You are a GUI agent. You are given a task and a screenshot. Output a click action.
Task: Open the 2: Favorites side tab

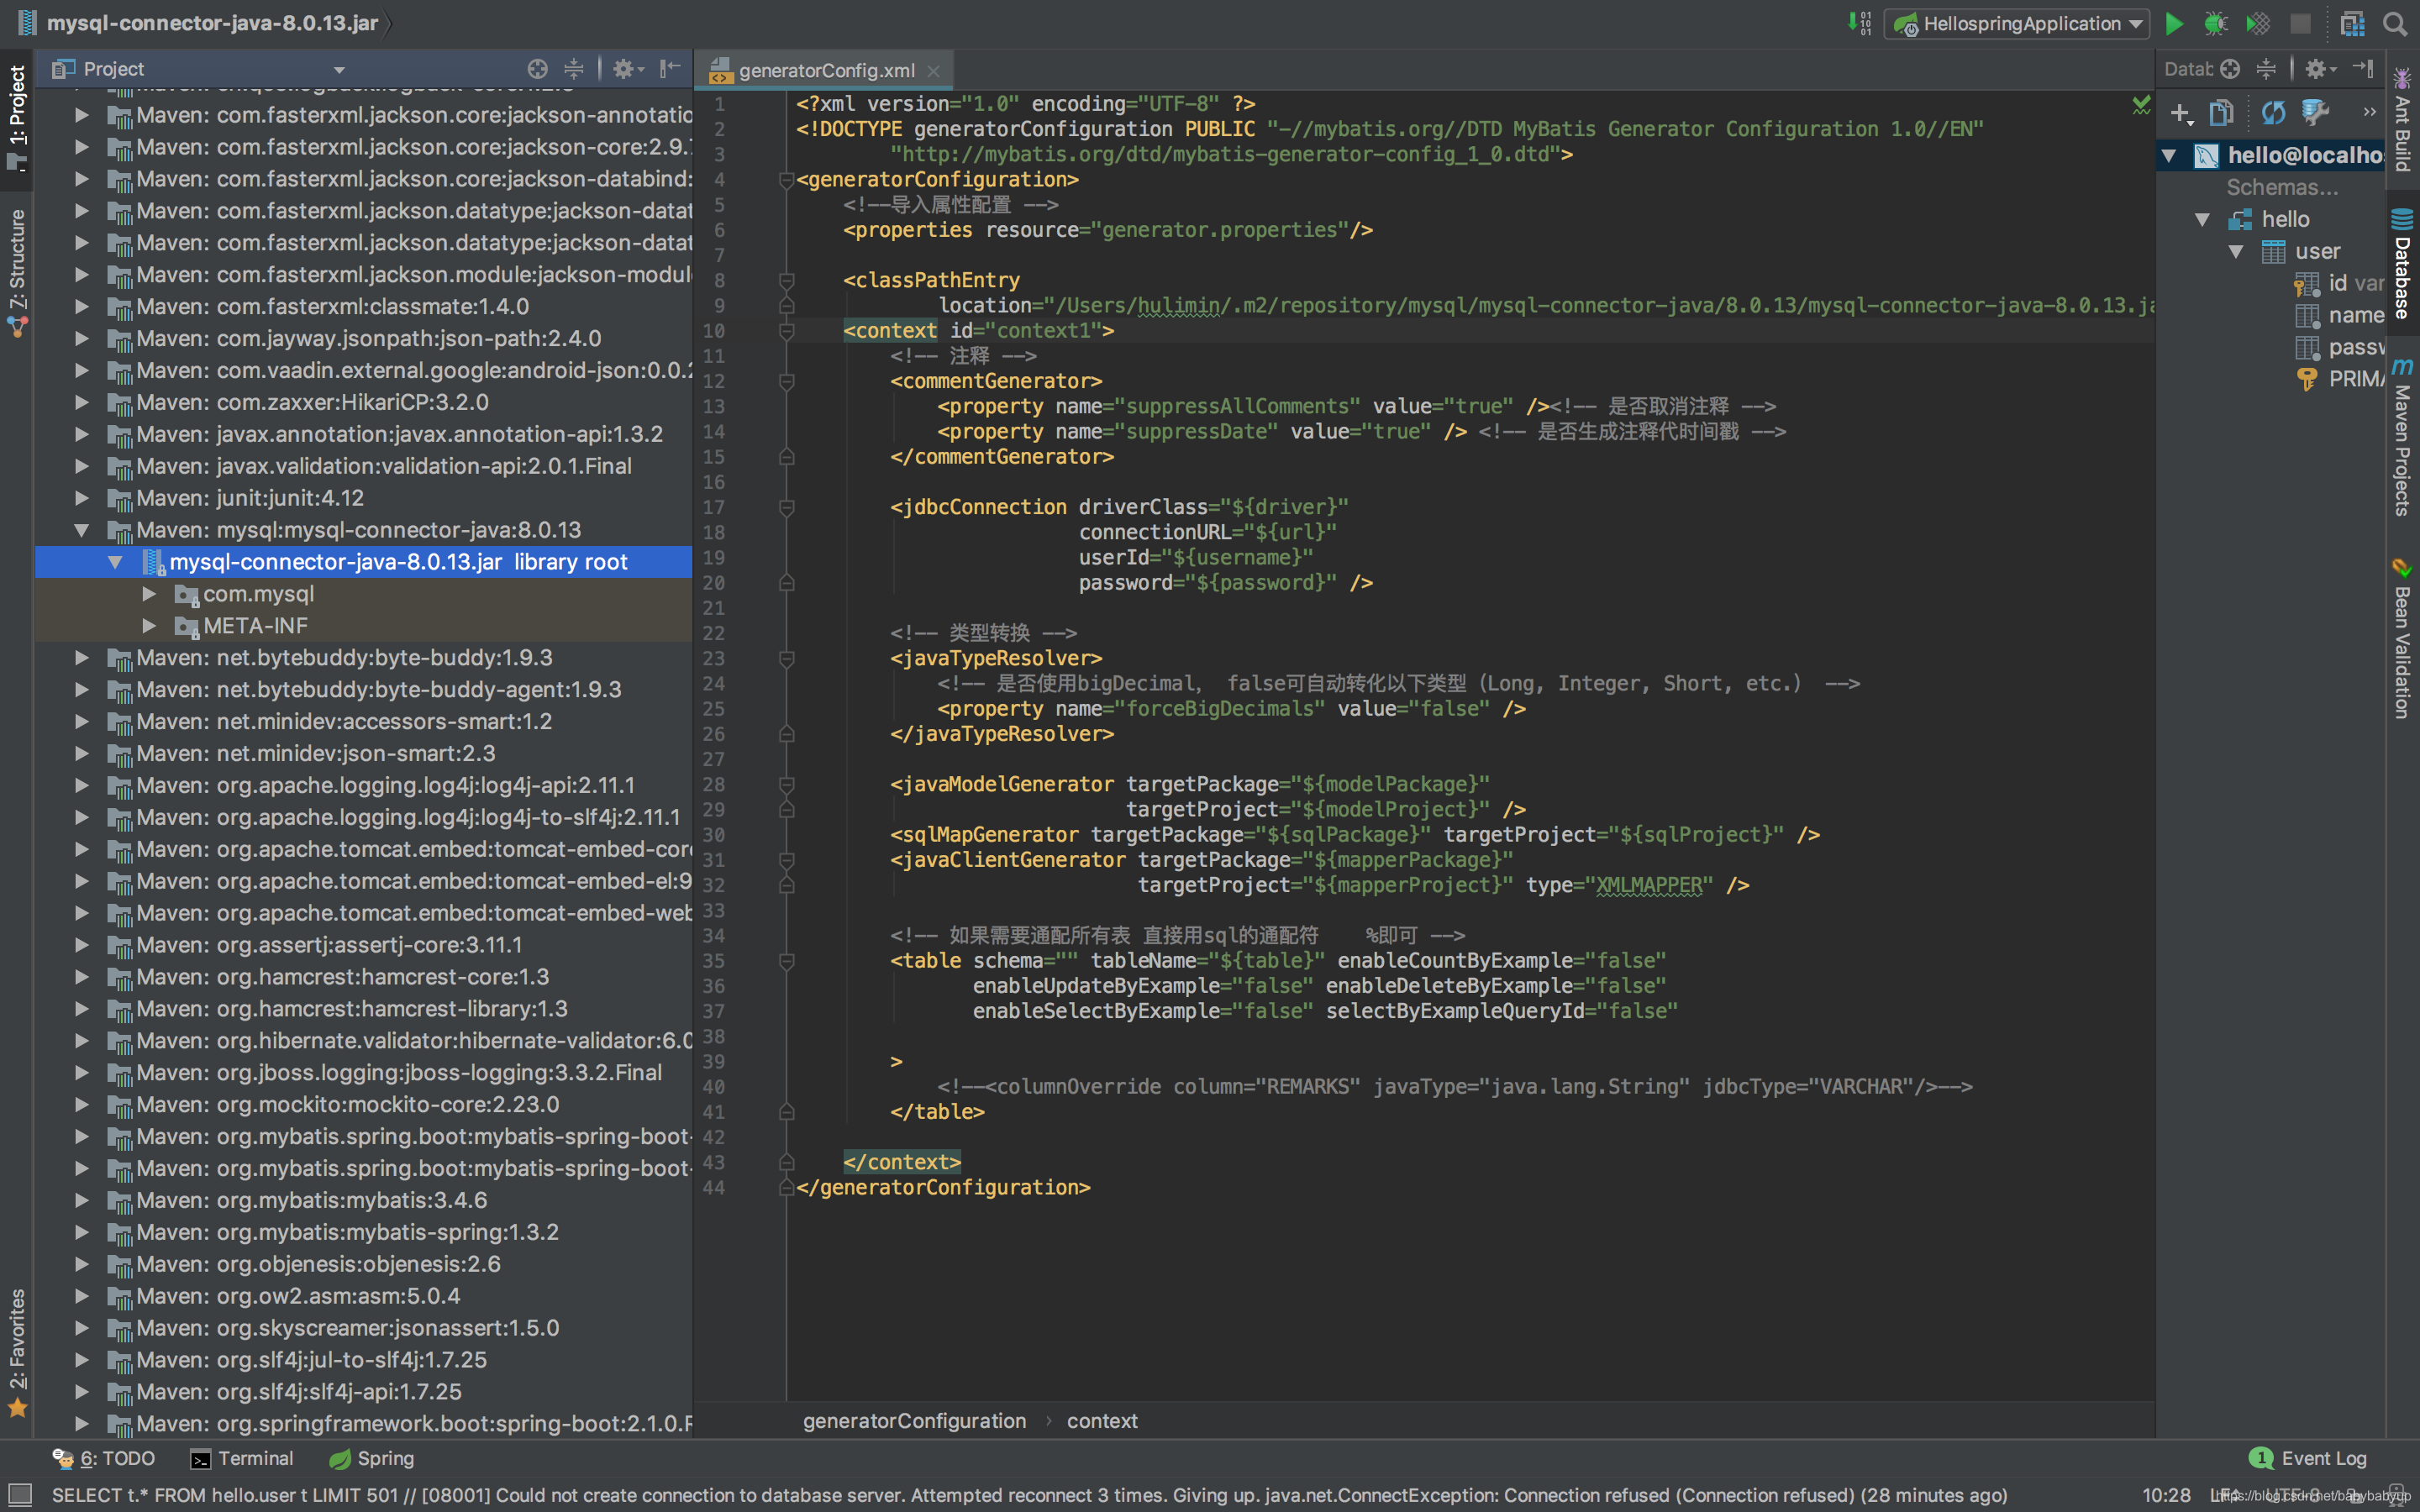pyautogui.click(x=17, y=1352)
